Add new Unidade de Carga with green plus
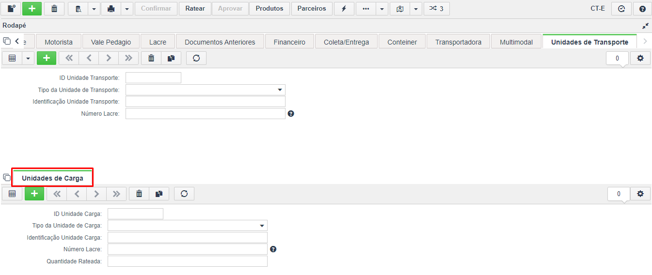 click(34, 194)
